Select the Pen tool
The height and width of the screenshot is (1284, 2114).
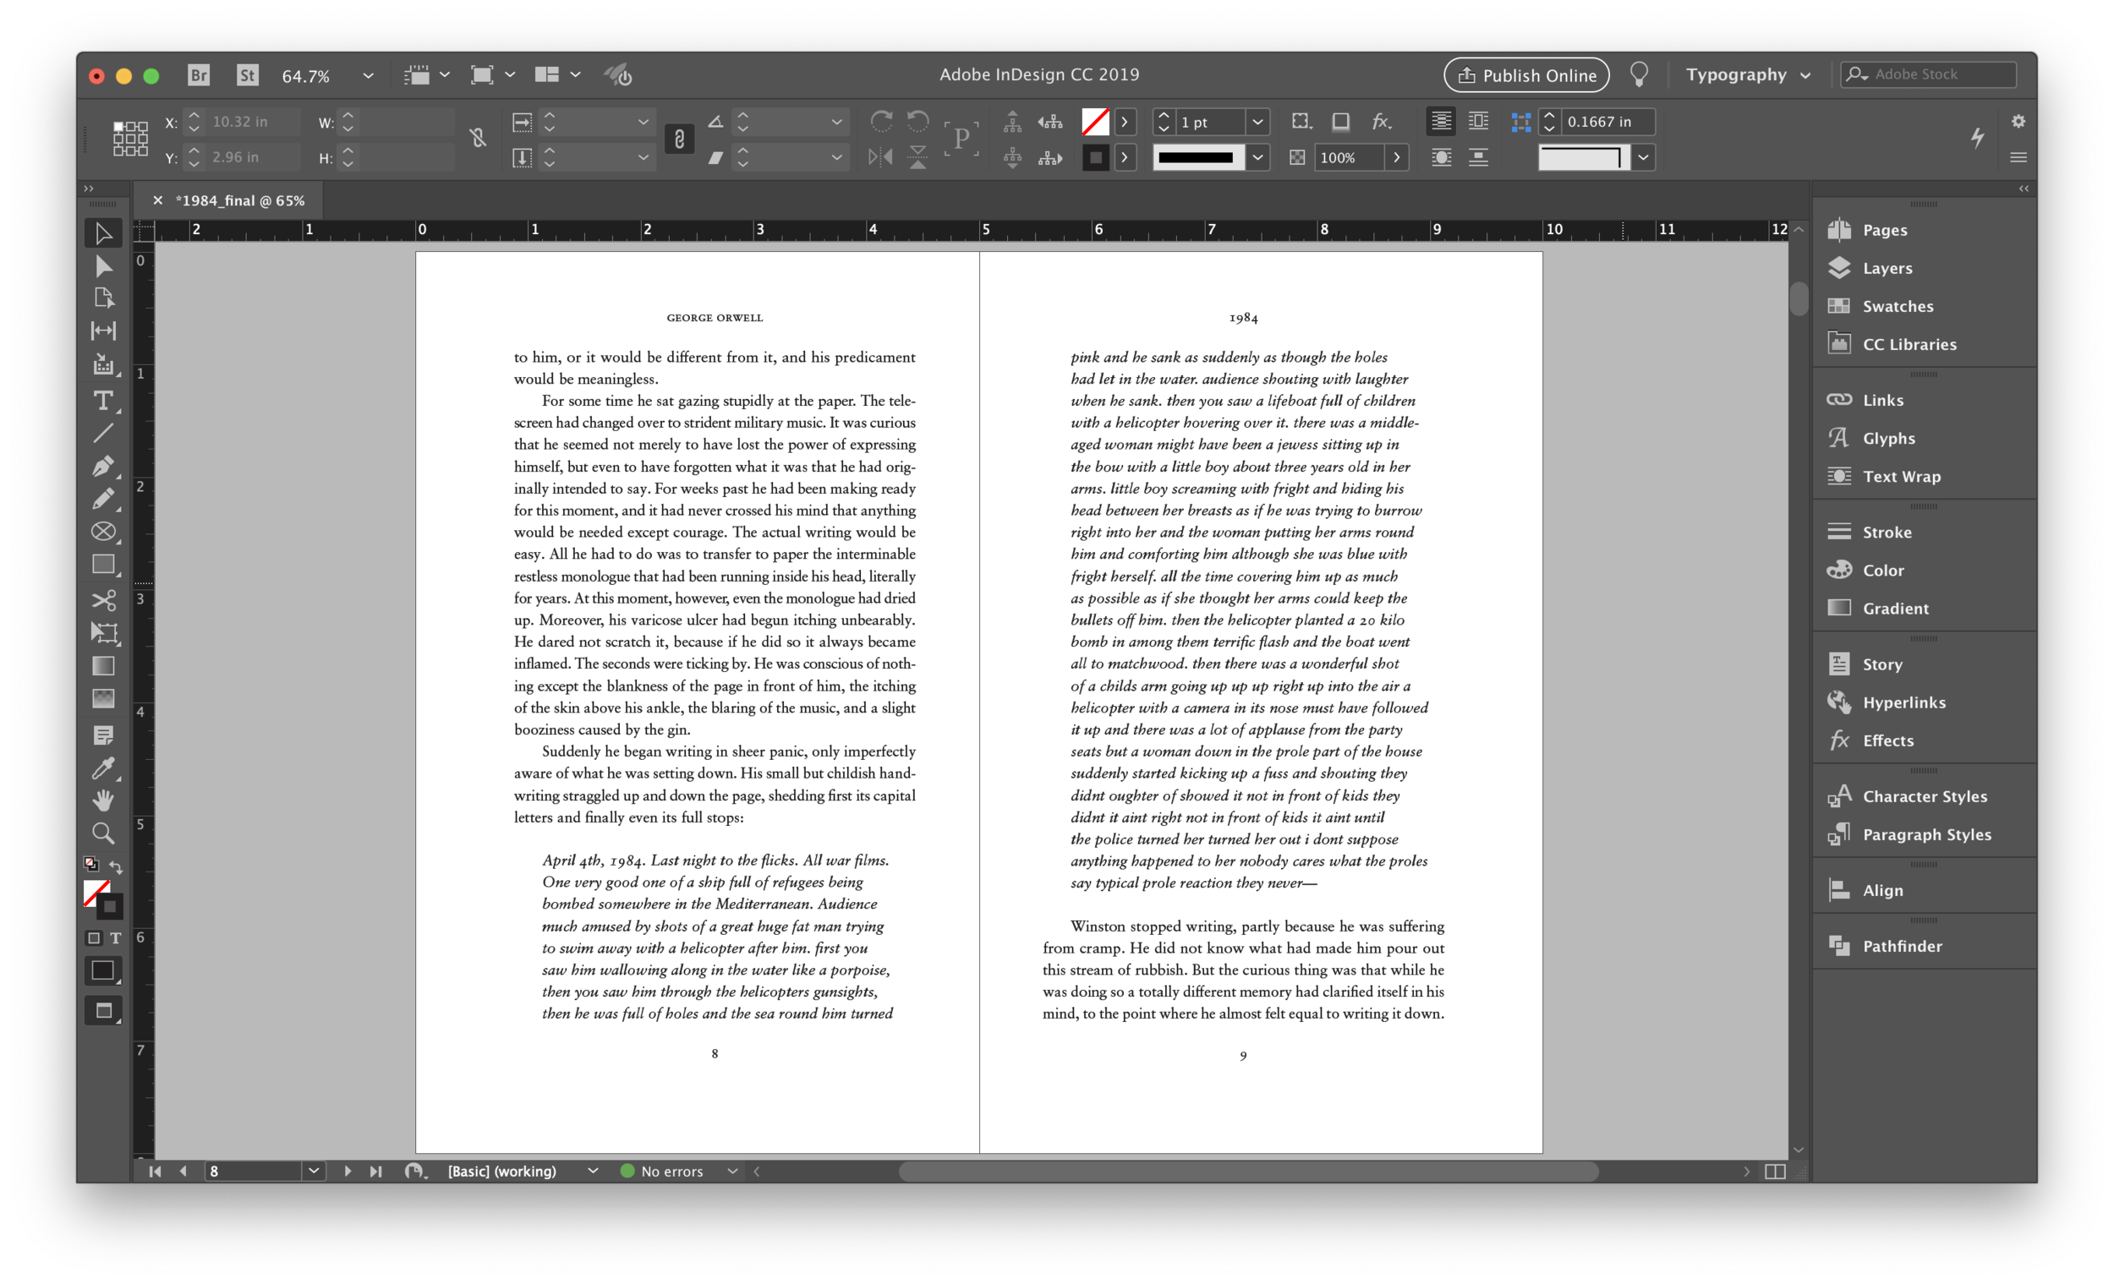point(103,466)
